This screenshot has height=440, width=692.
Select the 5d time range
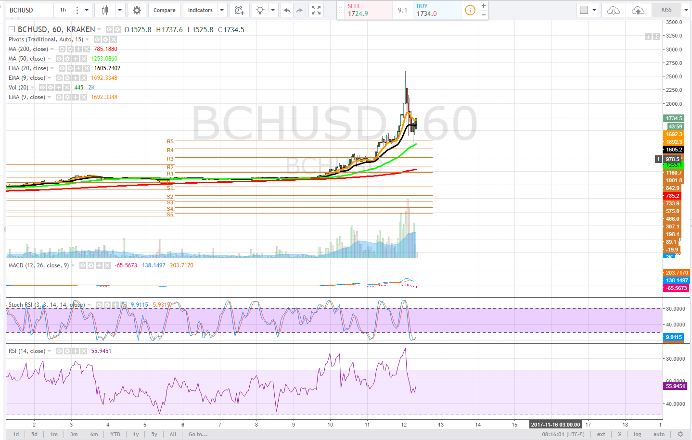(x=34, y=434)
